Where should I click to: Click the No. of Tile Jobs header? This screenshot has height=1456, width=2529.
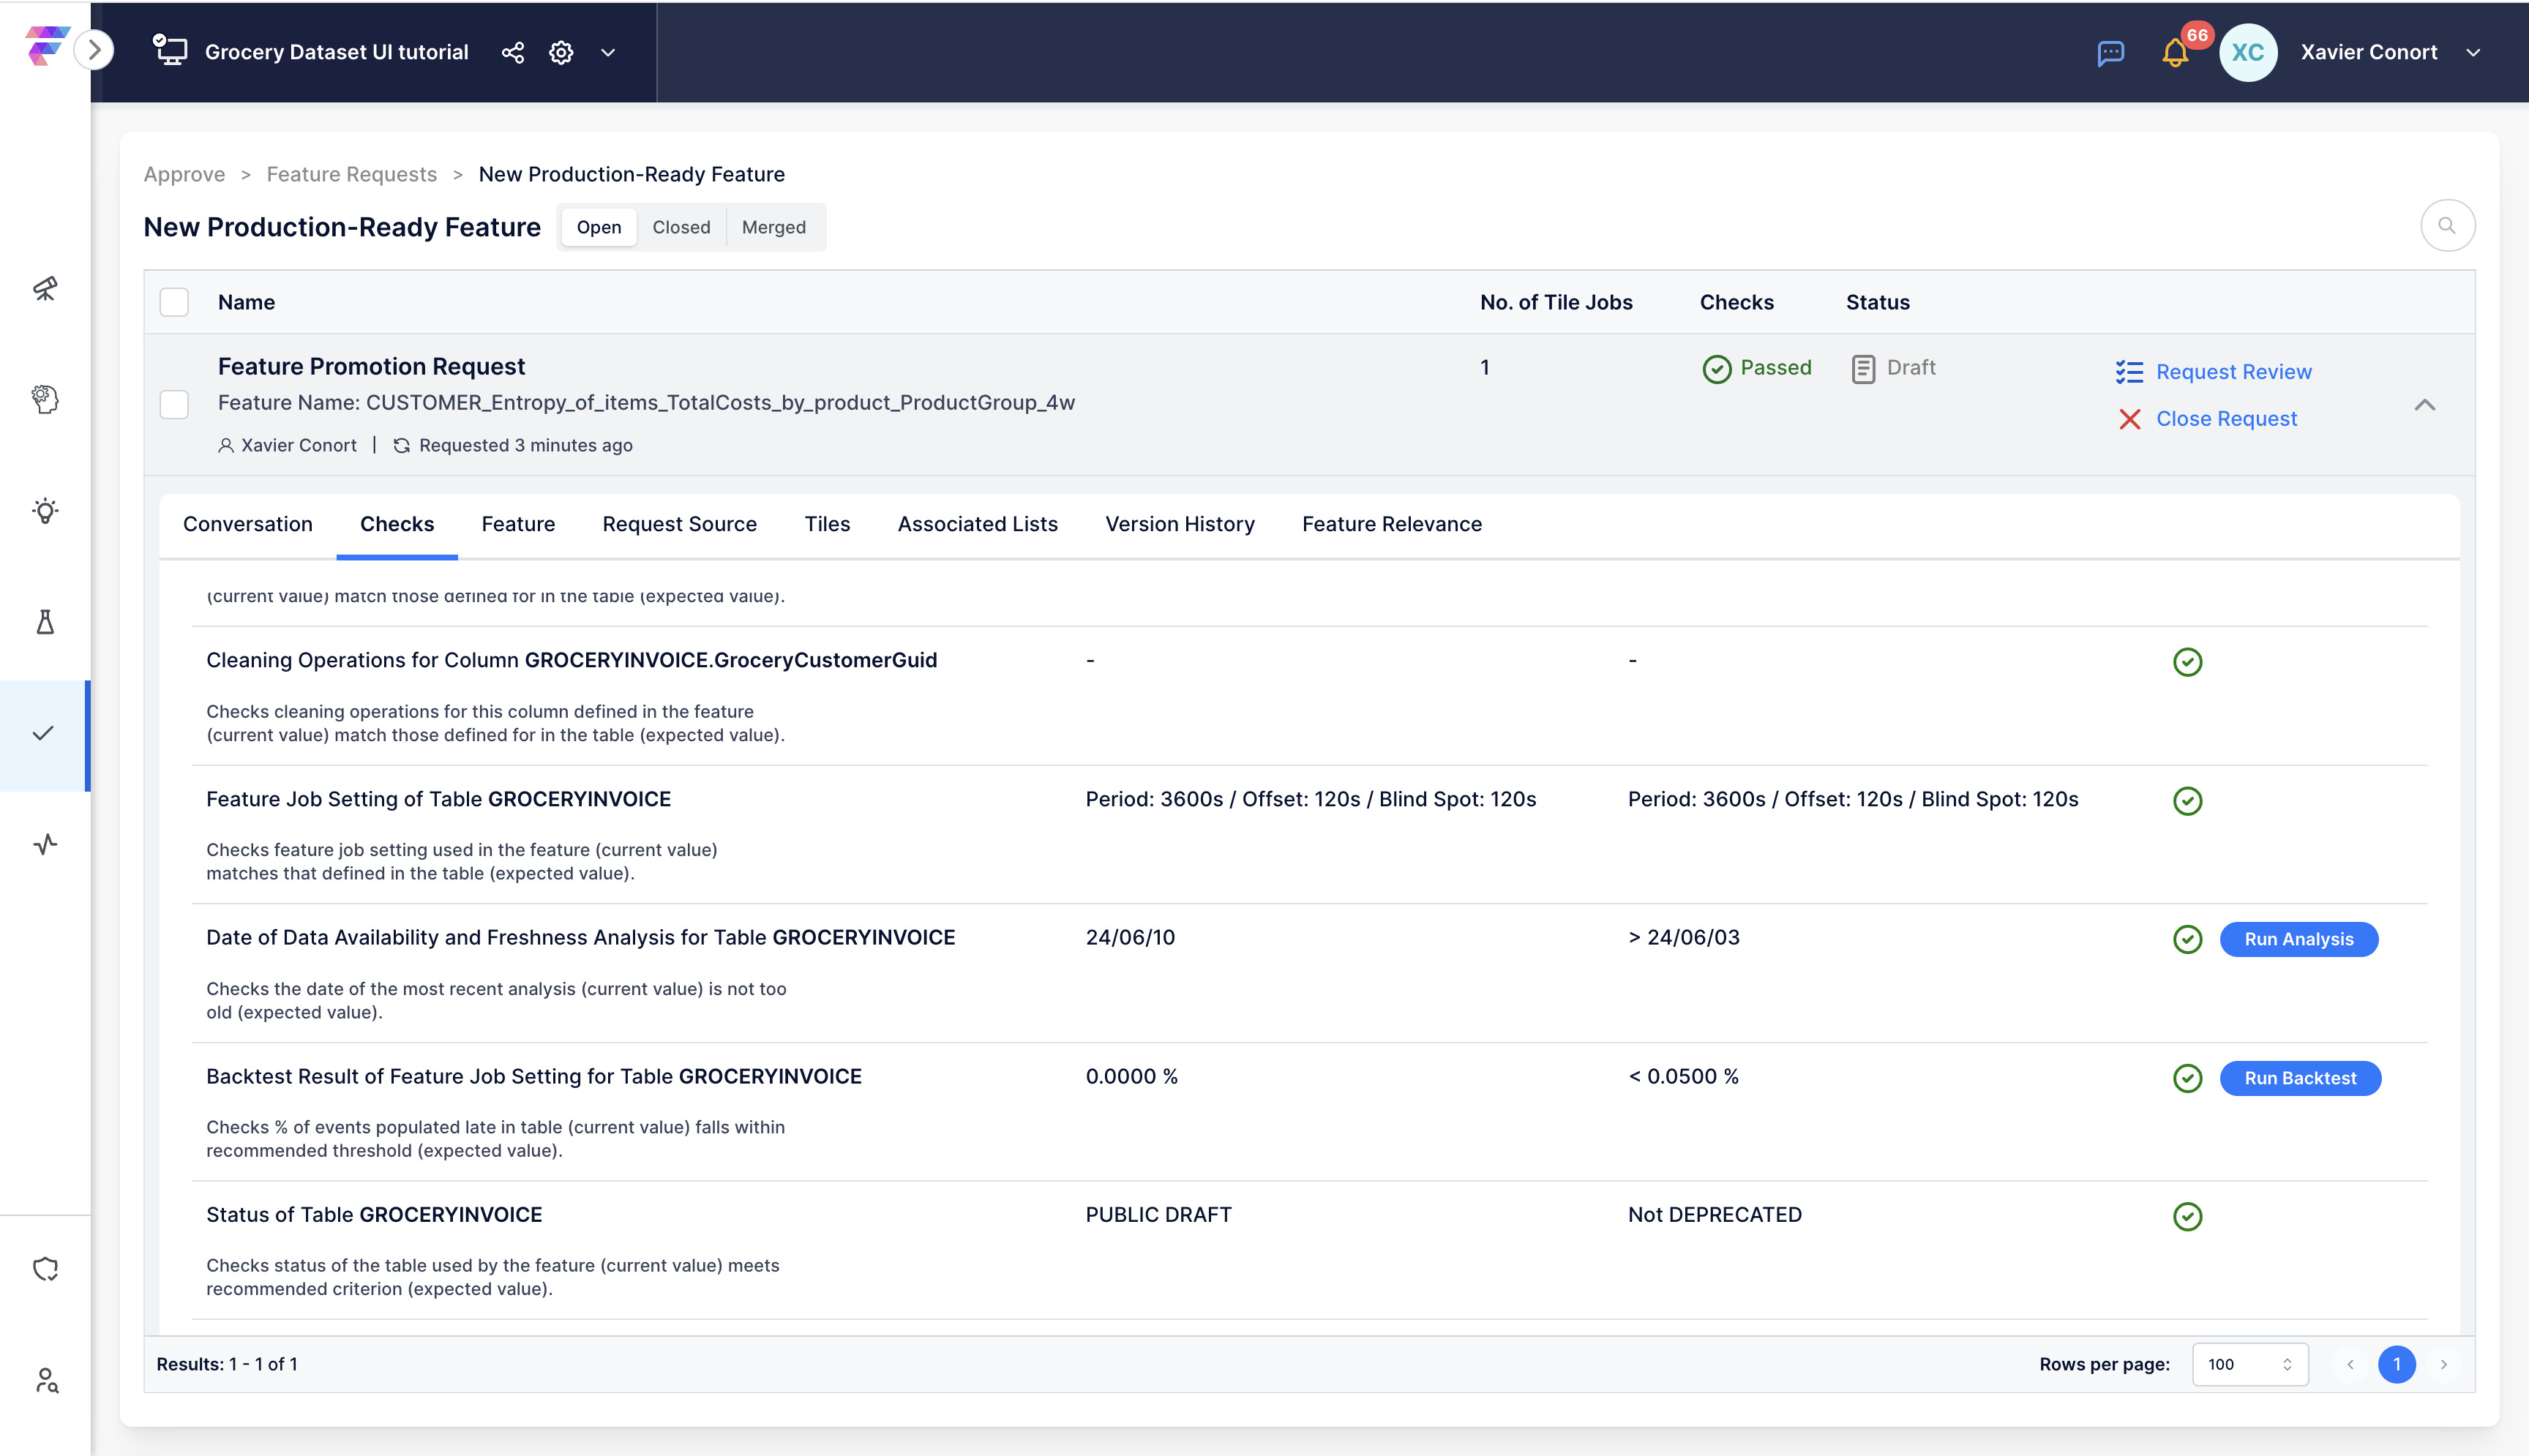click(x=1556, y=302)
